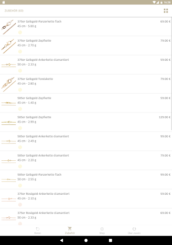Click rosé swatch under 375er Roségold Ankerkette 2.10 g
The height and width of the screenshot is (245, 172).
[x=20, y=205]
